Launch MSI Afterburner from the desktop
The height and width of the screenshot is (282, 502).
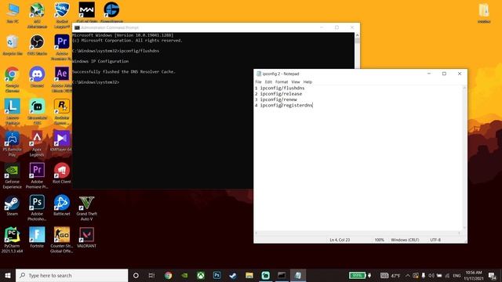click(x=37, y=14)
